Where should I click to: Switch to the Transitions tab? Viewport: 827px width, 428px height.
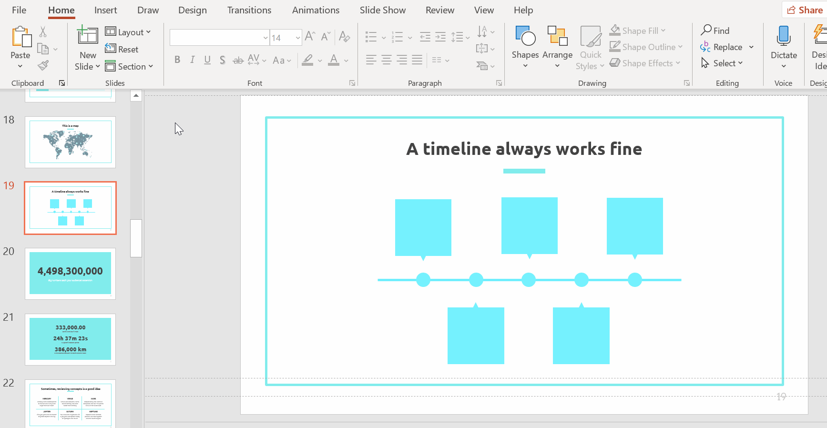(249, 10)
